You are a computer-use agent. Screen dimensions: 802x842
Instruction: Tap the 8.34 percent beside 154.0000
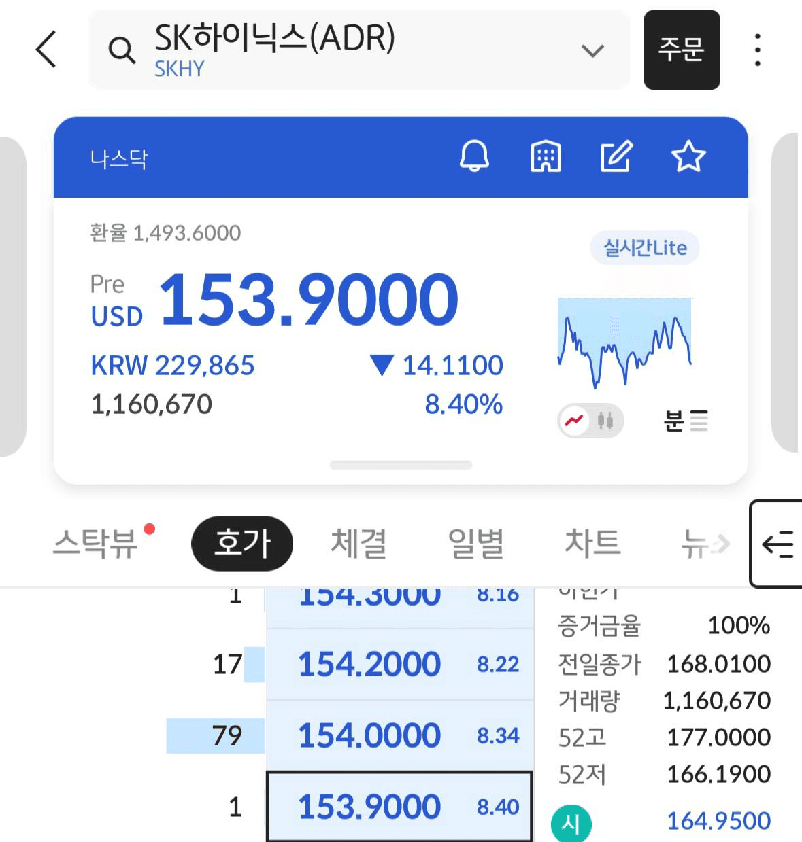498,735
